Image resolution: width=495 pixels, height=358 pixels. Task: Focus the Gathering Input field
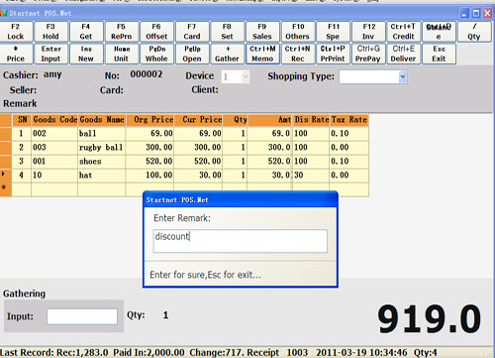(x=82, y=316)
